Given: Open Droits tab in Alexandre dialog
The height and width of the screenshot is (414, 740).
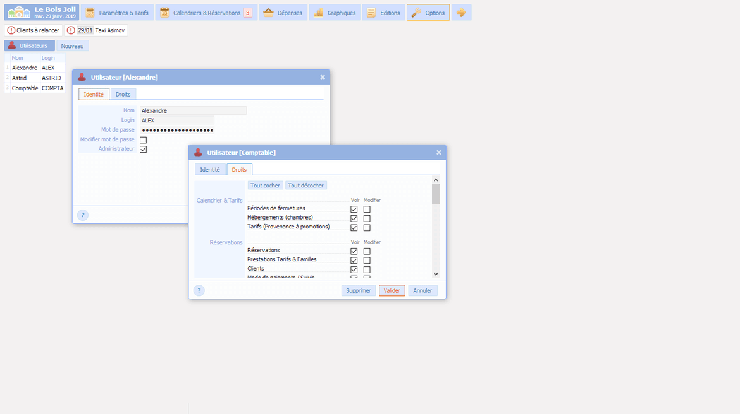Looking at the screenshot, I should click(123, 94).
